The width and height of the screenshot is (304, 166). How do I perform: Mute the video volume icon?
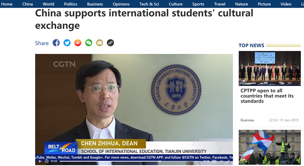tap(222, 161)
